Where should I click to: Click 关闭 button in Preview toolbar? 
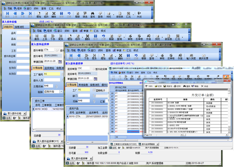(x=204, y=86)
